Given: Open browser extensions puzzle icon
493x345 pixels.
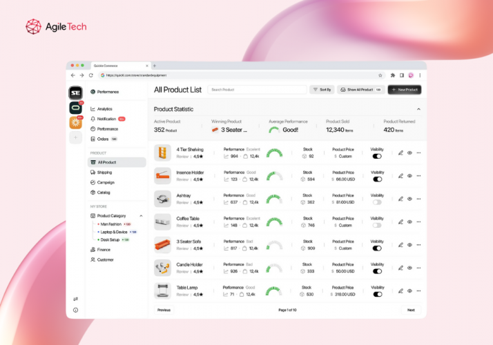Looking at the screenshot, I should [393, 75].
